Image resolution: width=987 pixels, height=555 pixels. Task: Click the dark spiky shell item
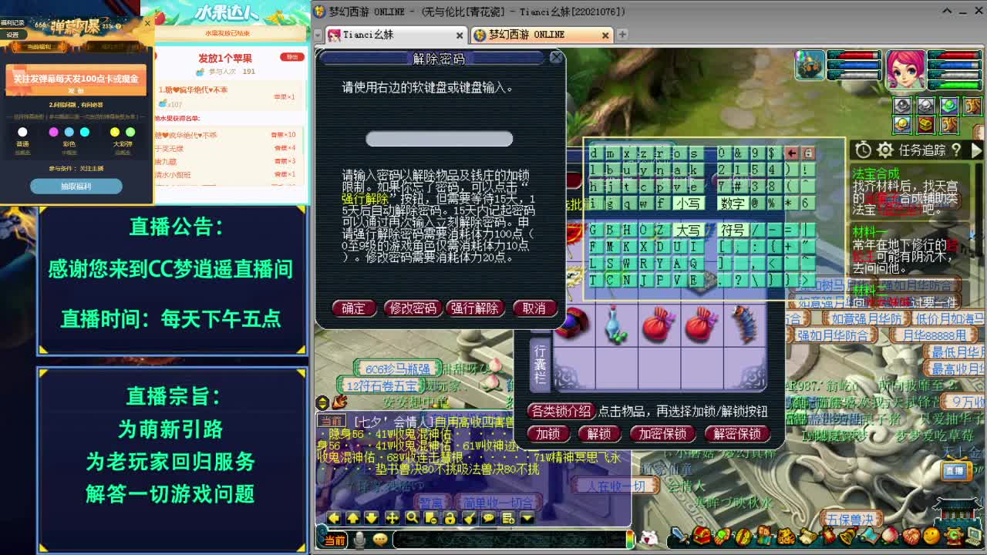746,324
